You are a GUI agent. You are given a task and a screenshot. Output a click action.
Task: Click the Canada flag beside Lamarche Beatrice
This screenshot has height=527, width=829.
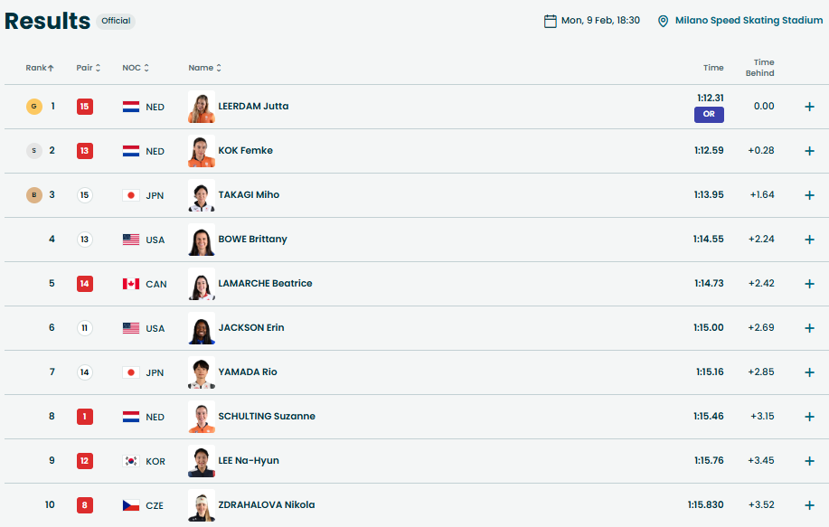(131, 284)
